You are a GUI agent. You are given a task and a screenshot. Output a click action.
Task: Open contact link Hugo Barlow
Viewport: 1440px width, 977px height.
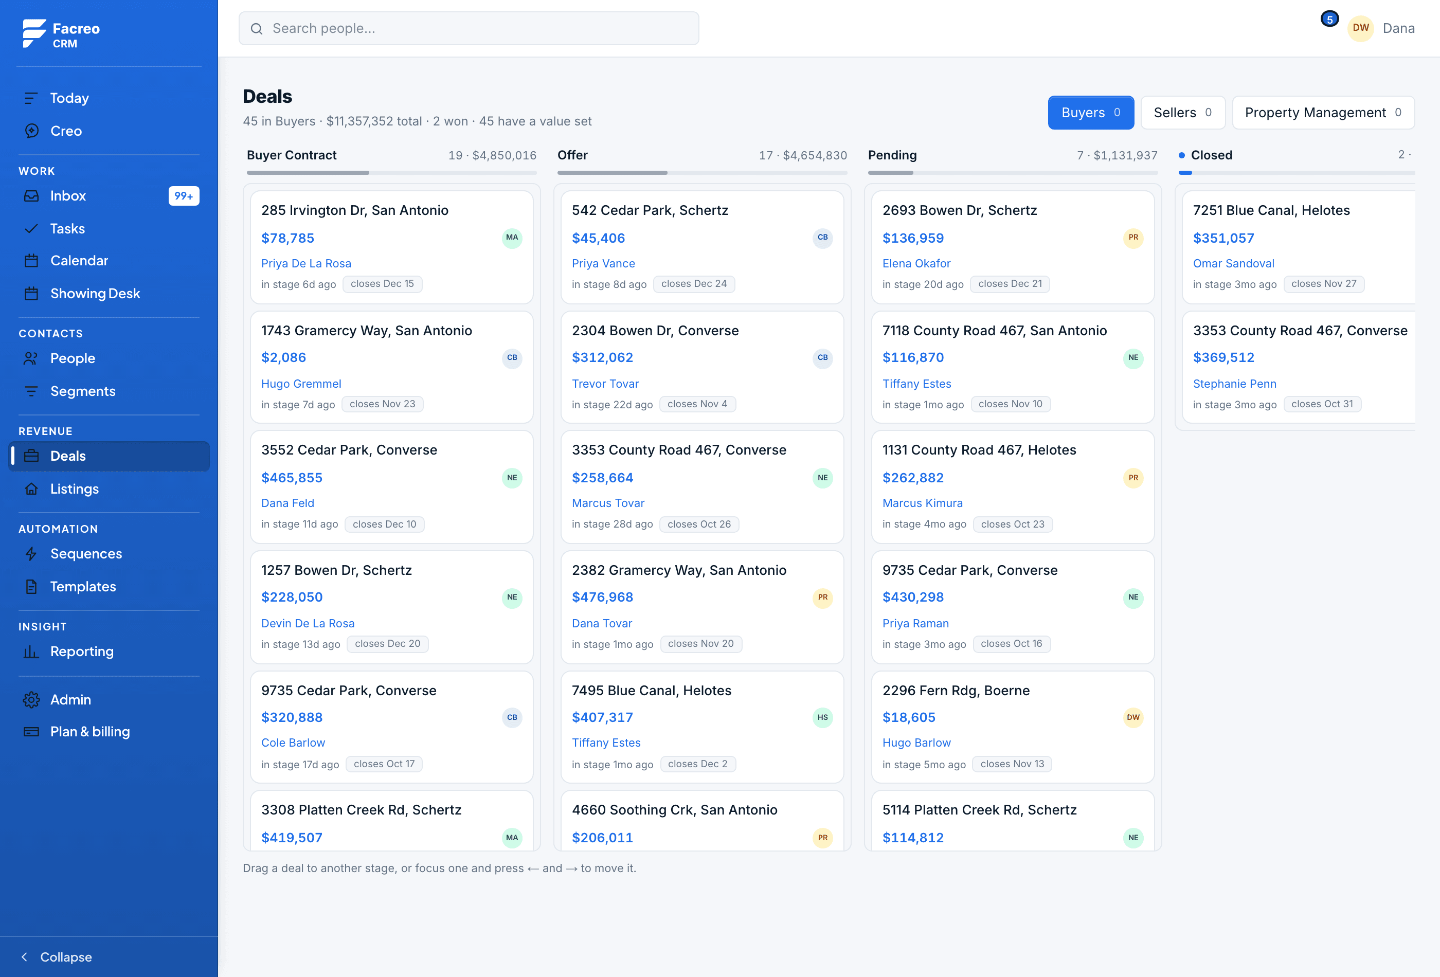[x=916, y=743]
